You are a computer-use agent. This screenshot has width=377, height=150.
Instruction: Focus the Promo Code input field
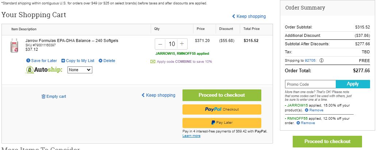point(311,84)
